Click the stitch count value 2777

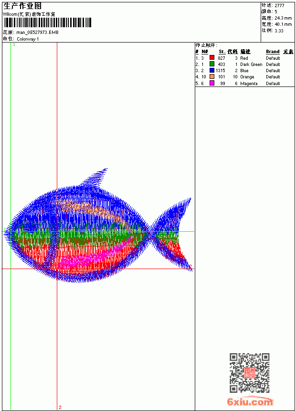(279, 6)
